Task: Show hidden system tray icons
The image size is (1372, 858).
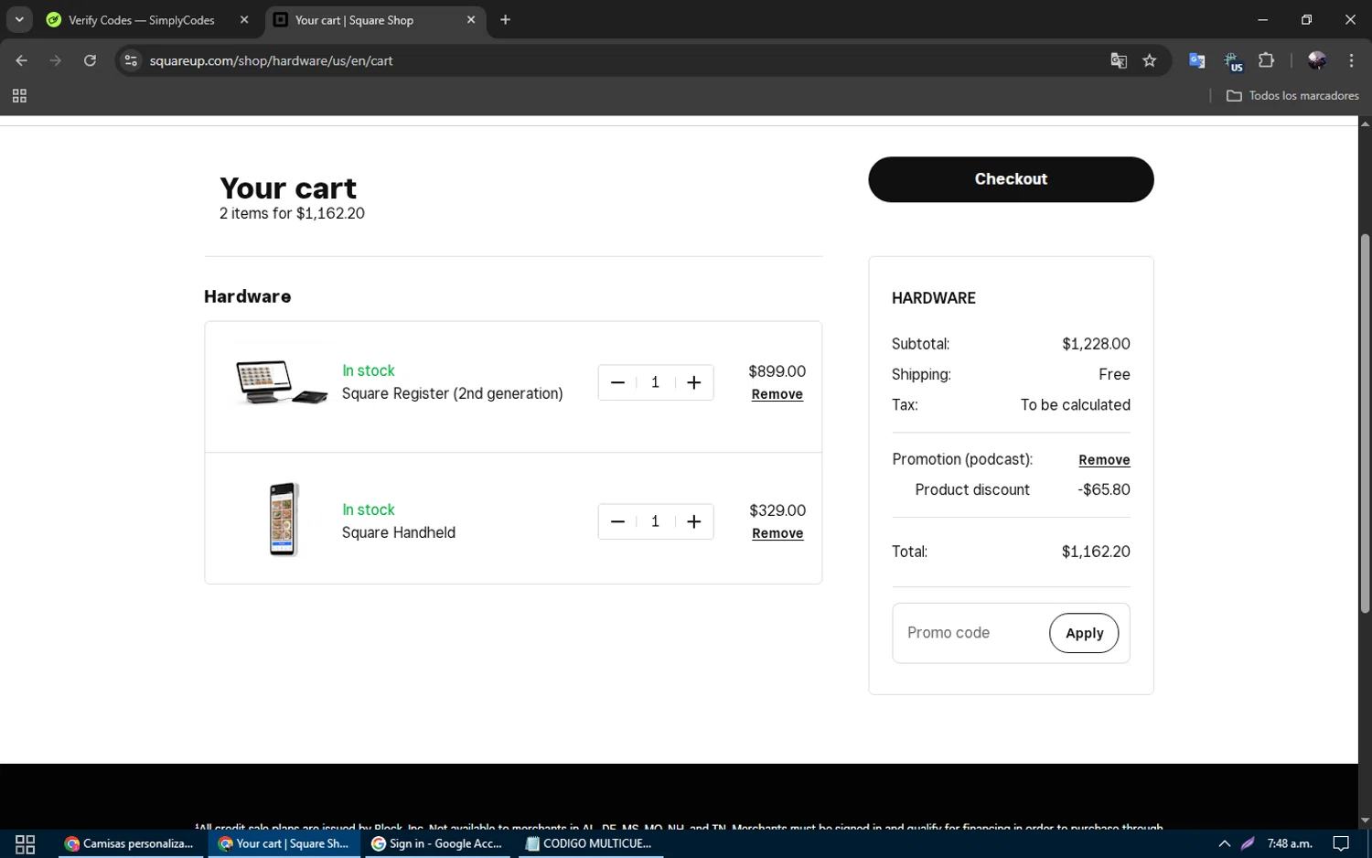Action: pos(1224,843)
